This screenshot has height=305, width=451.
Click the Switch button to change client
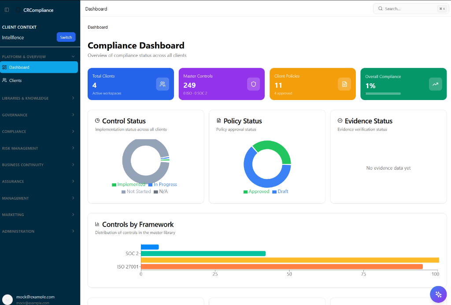point(66,37)
